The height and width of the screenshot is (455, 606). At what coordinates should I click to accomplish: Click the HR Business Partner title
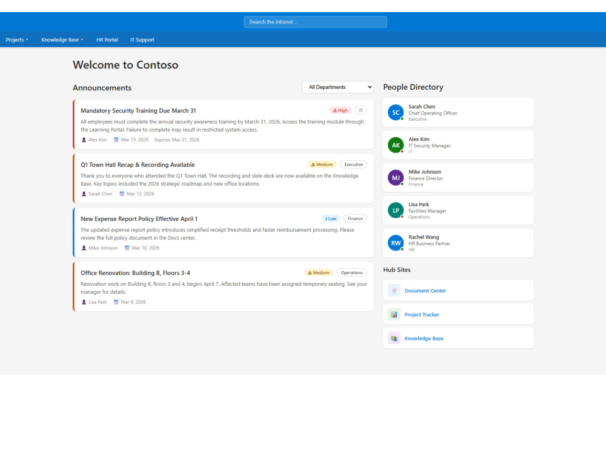point(430,243)
